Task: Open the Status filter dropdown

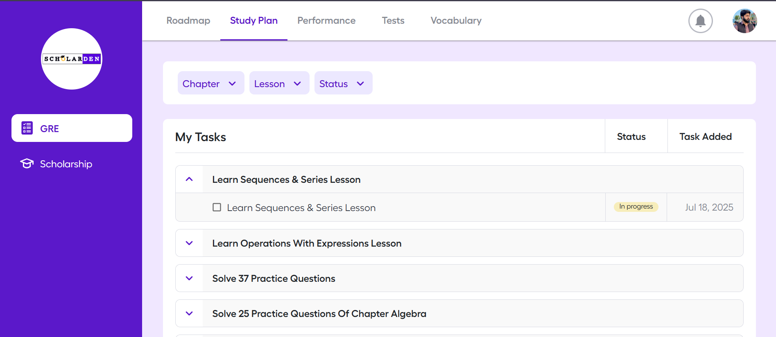Action: [343, 83]
